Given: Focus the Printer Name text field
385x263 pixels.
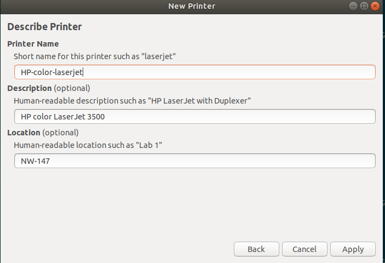Looking at the screenshot, I should coord(194,72).
